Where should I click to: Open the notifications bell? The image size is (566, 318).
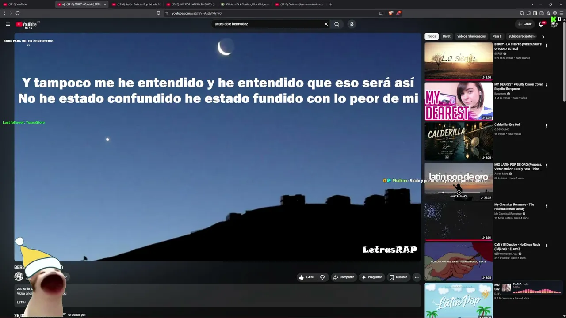541,24
